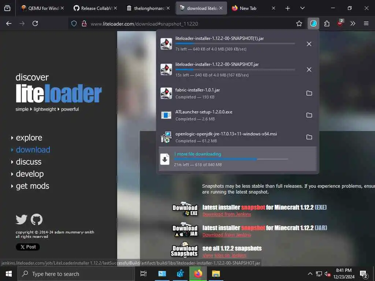Viewport: 375px width, 281px height.
Task: Open the muted volume tray icon
Action: [x=327, y=274]
